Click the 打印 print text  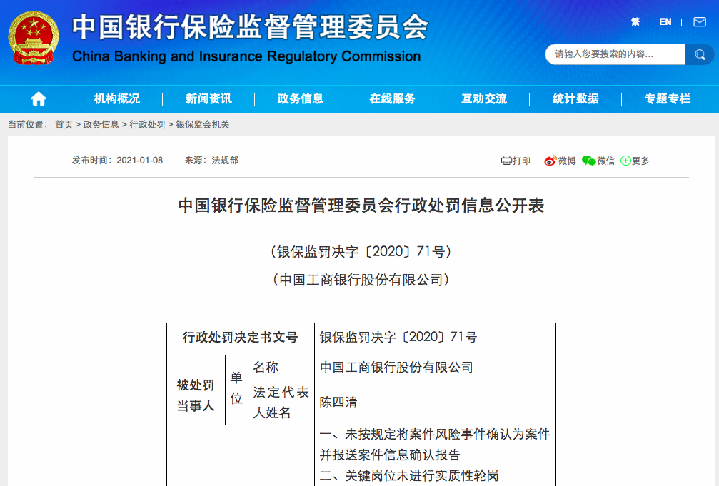click(521, 161)
